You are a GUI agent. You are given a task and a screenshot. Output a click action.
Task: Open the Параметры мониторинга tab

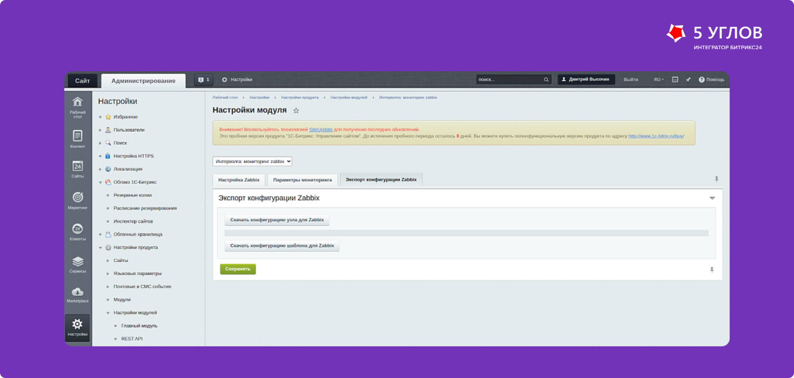point(302,180)
